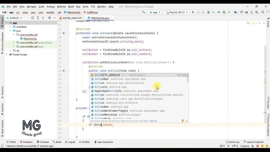Click Select Opened File target icon
The image size is (270, 152).
tap(32, 18)
